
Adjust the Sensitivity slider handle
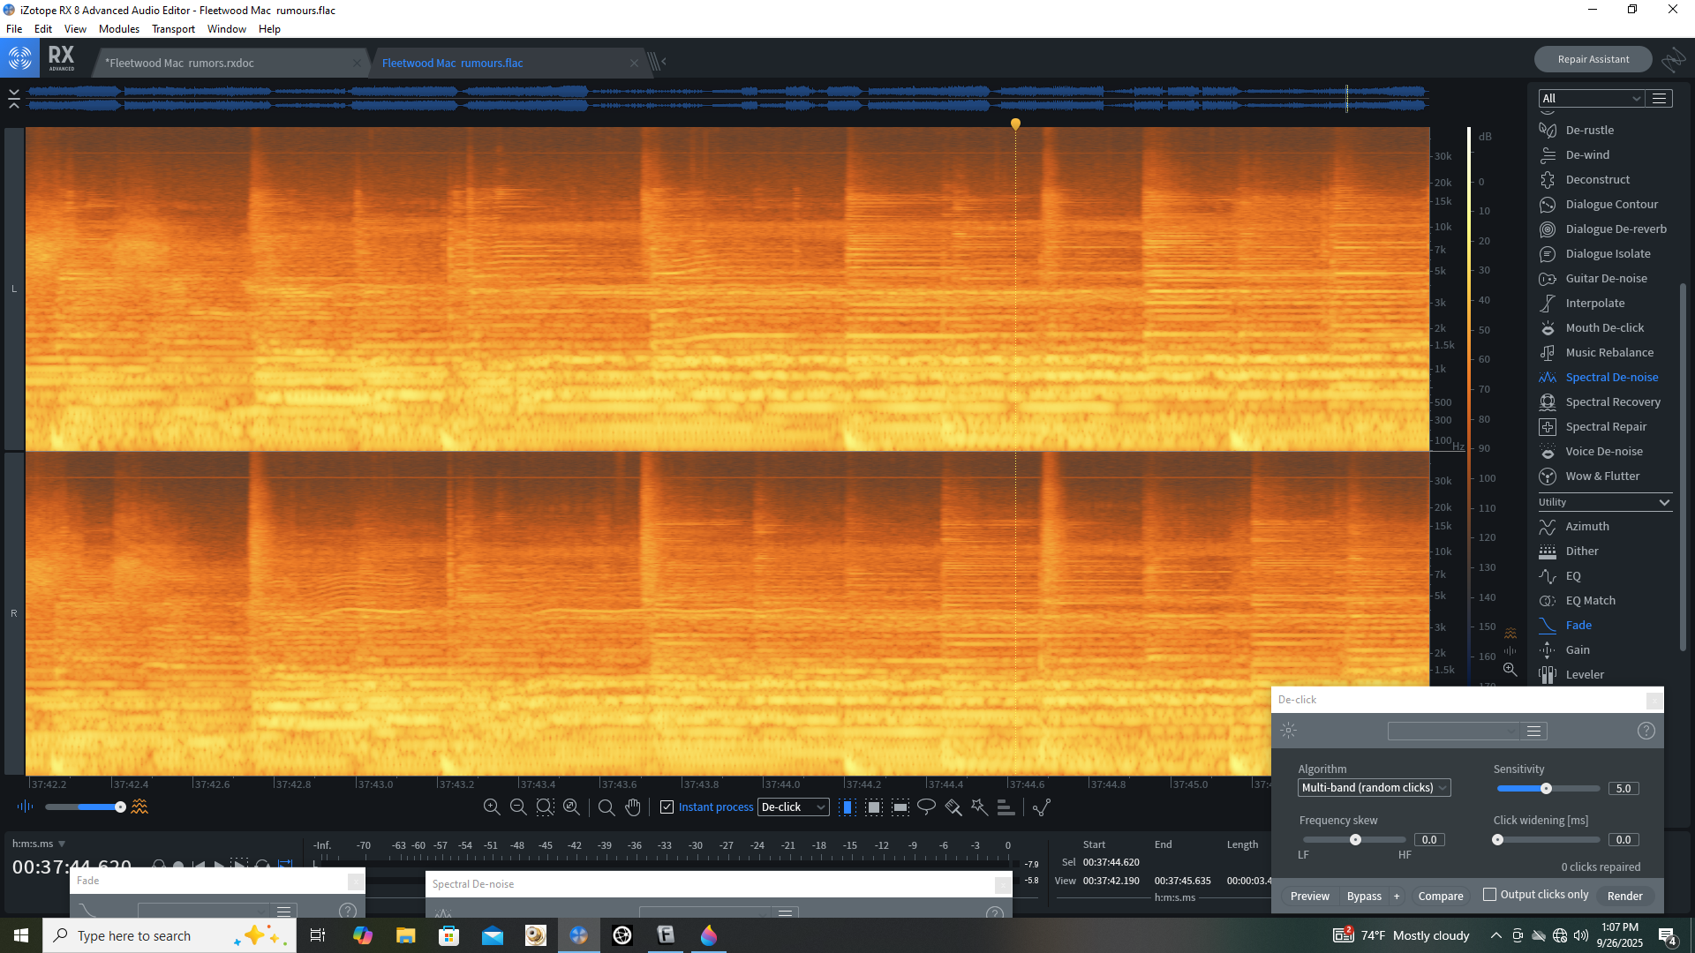point(1546,788)
